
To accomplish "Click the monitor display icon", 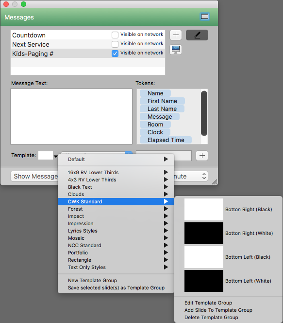I will [176, 50].
